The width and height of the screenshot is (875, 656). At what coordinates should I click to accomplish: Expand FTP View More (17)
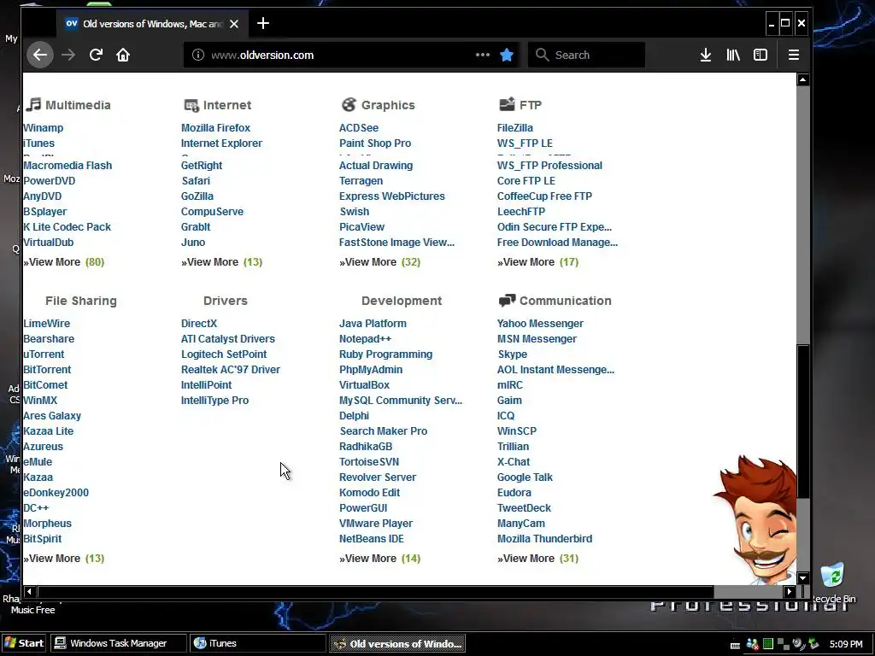[x=538, y=262]
